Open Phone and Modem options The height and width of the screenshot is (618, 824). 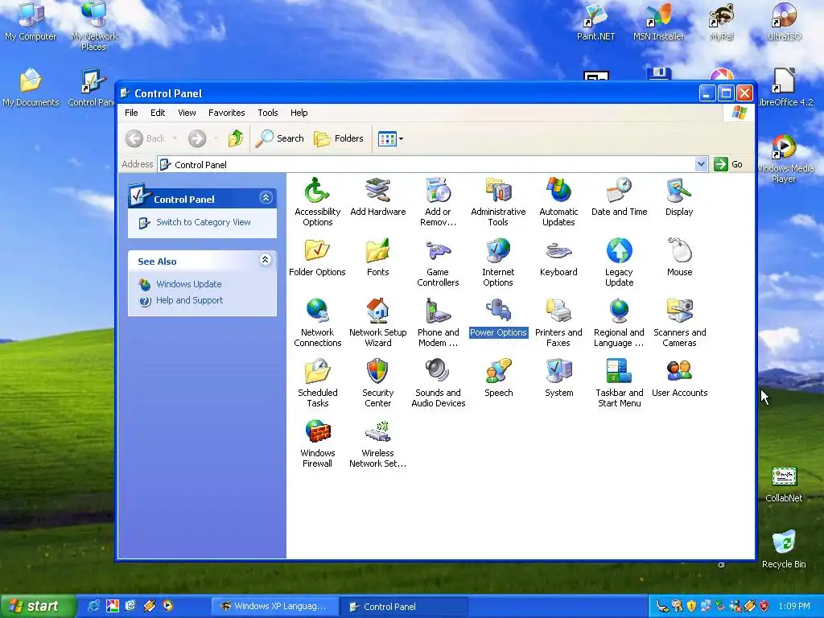[x=438, y=323]
